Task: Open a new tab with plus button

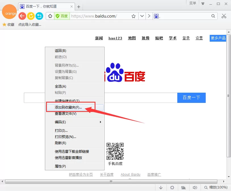Action: point(79,7)
